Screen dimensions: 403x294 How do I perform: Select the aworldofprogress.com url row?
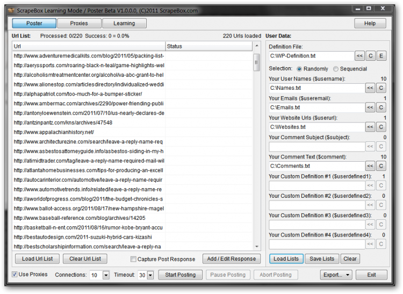(x=132, y=199)
